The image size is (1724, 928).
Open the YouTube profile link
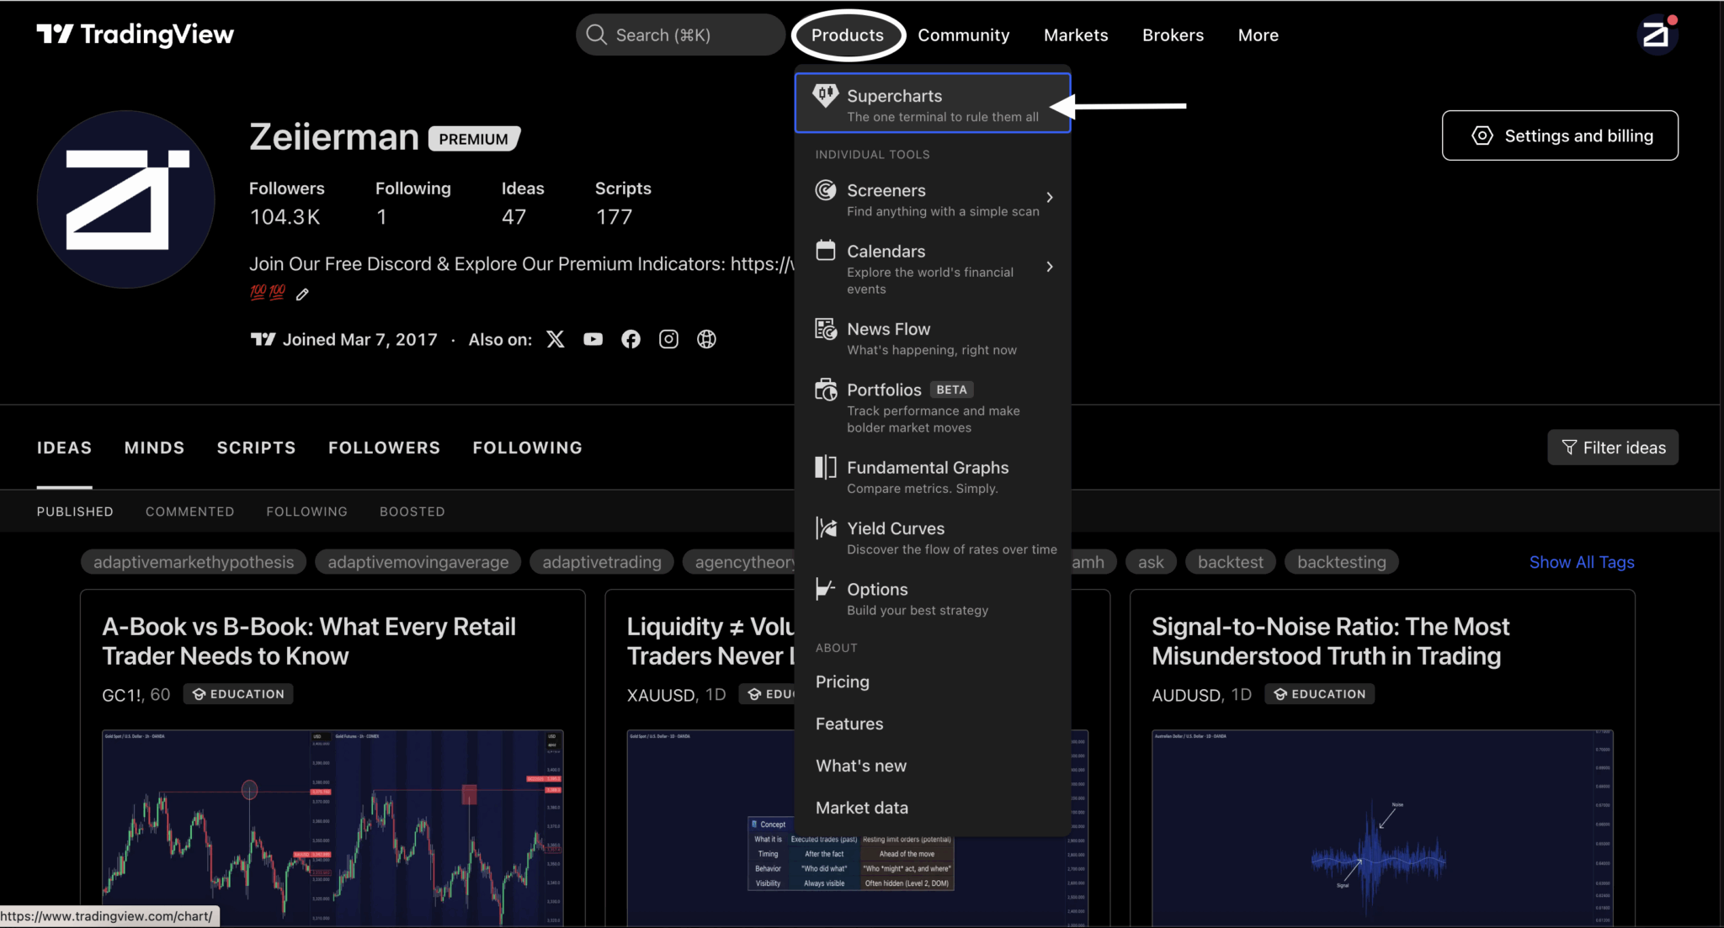pyautogui.click(x=593, y=339)
